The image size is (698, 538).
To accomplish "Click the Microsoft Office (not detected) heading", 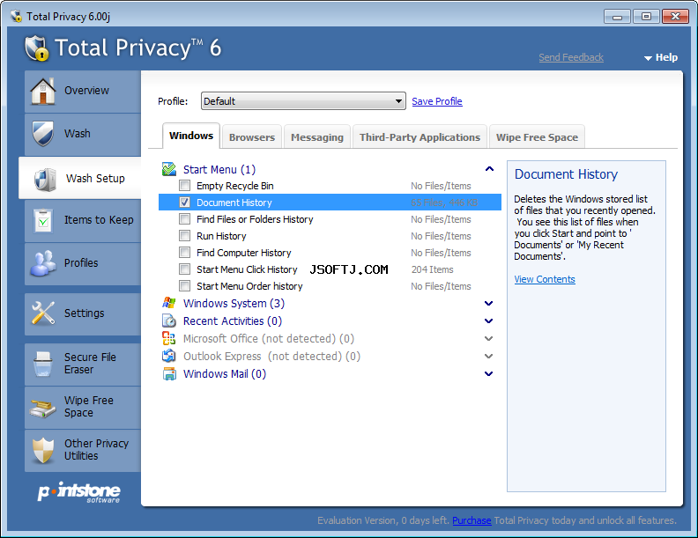I will [x=269, y=339].
